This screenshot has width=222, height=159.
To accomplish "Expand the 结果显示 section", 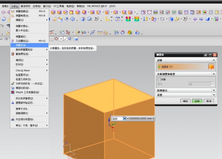I will pyautogui.click(x=186, y=90).
